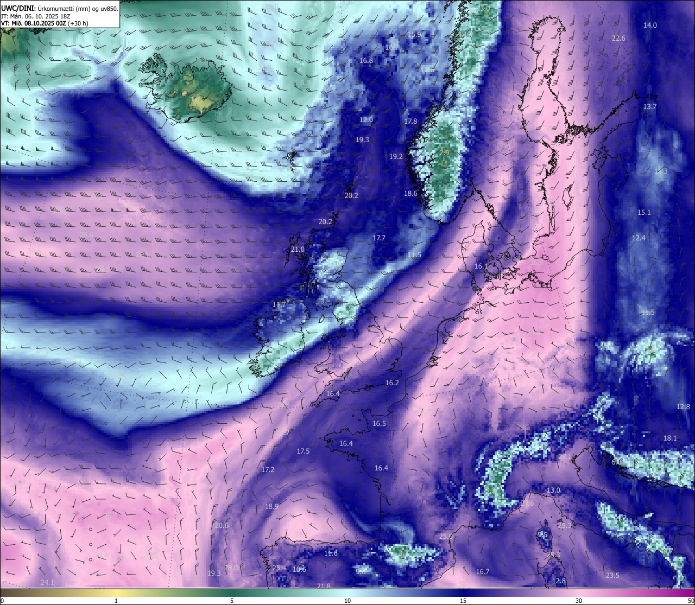Select the 30 label on the color scale
The width and height of the screenshot is (695, 605).
(579, 601)
